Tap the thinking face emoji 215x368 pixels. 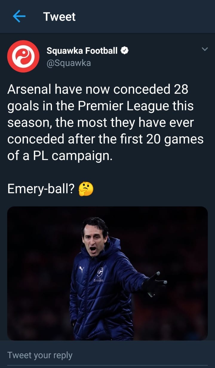pos(86,189)
